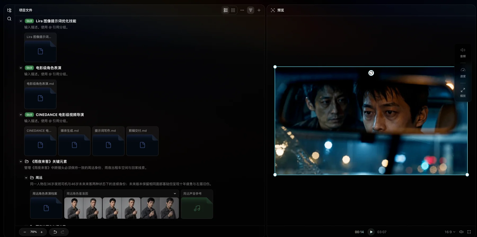Select the first 周远角色基准图 reference image
The width and height of the screenshot is (477, 237).
click(x=83, y=208)
